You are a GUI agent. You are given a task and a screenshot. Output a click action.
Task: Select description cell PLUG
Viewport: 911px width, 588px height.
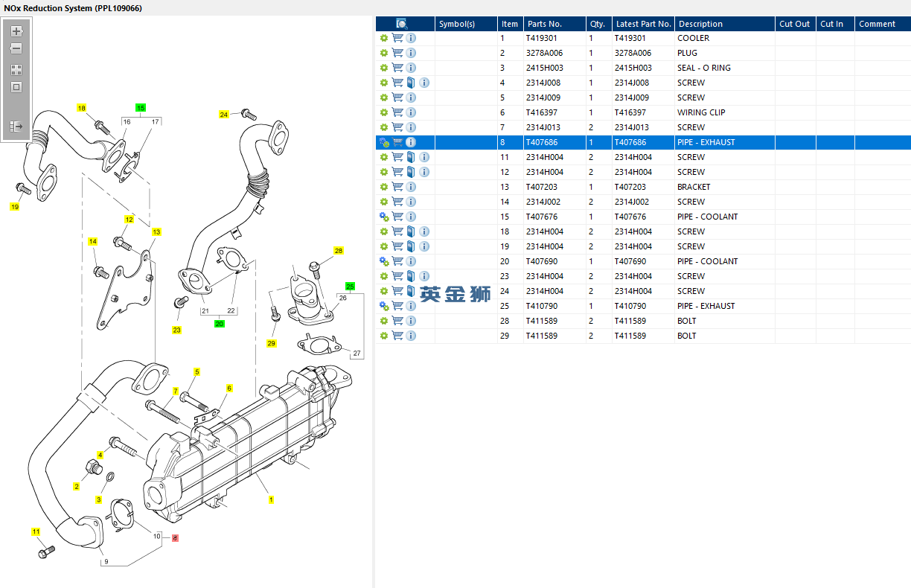point(725,53)
